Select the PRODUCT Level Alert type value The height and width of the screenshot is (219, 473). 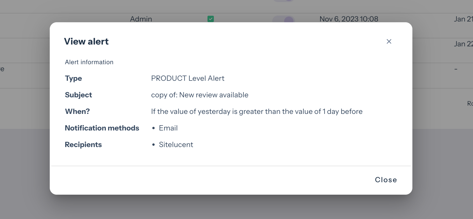[188, 78]
